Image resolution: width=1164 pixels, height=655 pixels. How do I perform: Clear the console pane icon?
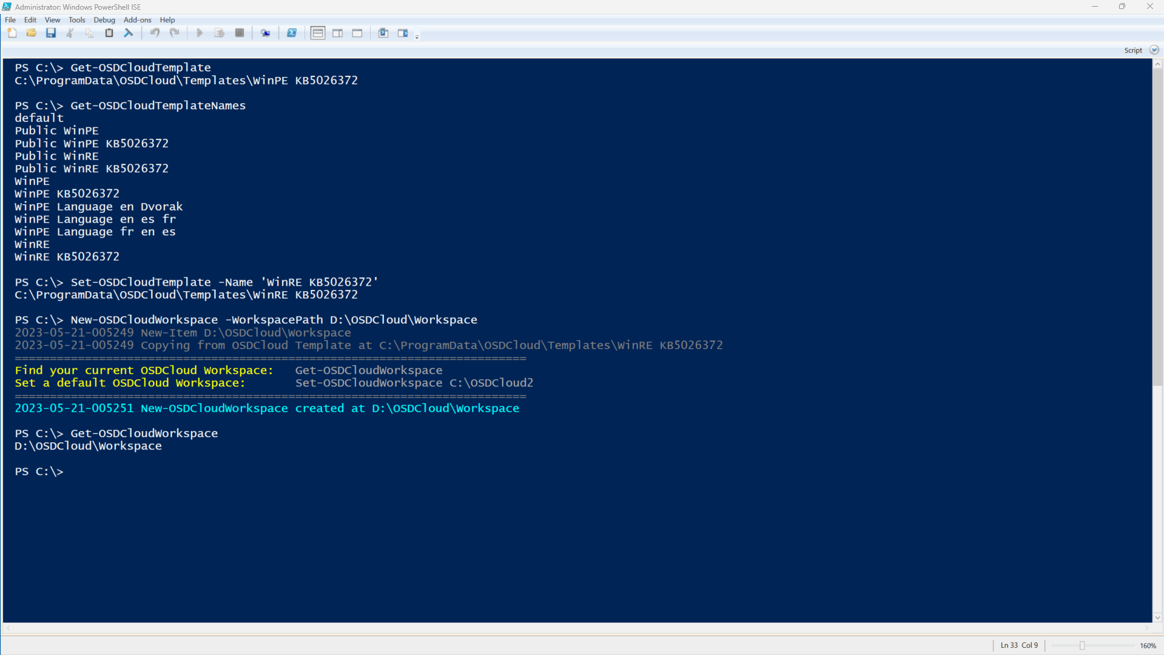tap(129, 33)
